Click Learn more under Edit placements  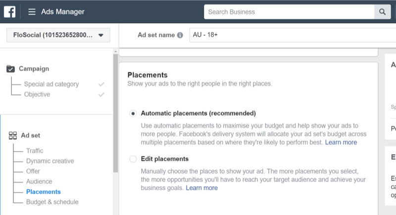(202, 188)
